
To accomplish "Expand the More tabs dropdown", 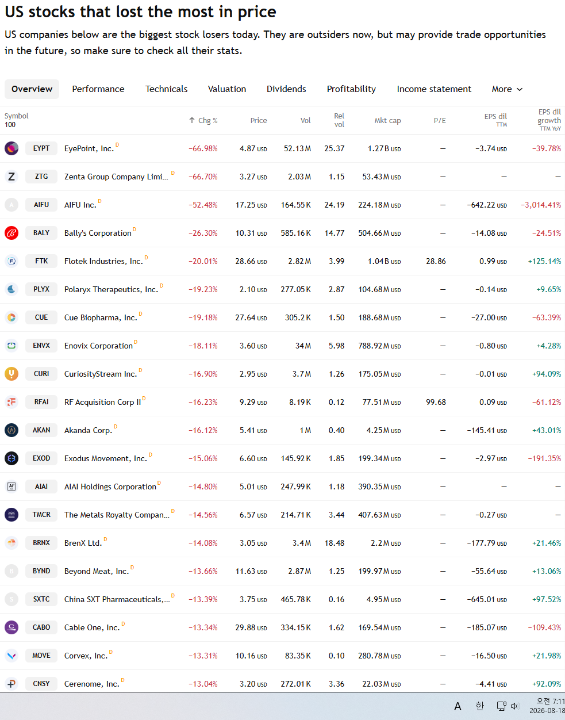I will pos(507,89).
